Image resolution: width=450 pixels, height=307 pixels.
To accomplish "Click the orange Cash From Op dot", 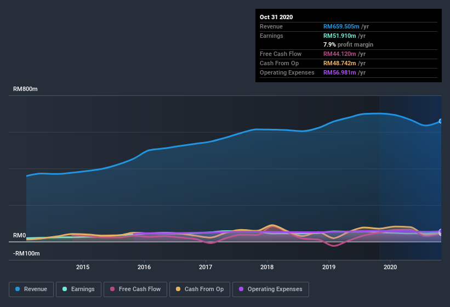I will pos(178,289).
